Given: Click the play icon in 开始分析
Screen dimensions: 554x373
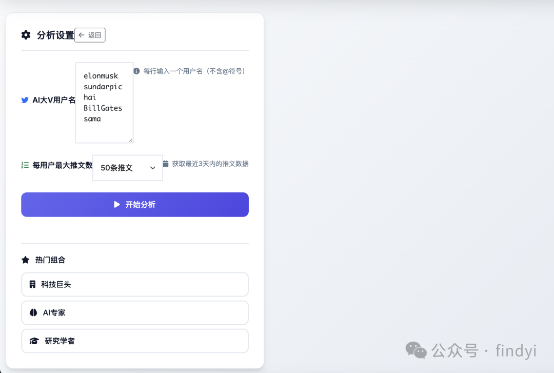Looking at the screenshot, I should (x=117, y=205).
